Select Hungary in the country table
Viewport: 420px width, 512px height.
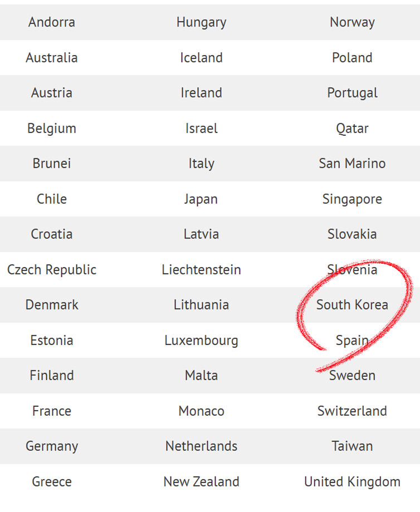pos(201,22)
